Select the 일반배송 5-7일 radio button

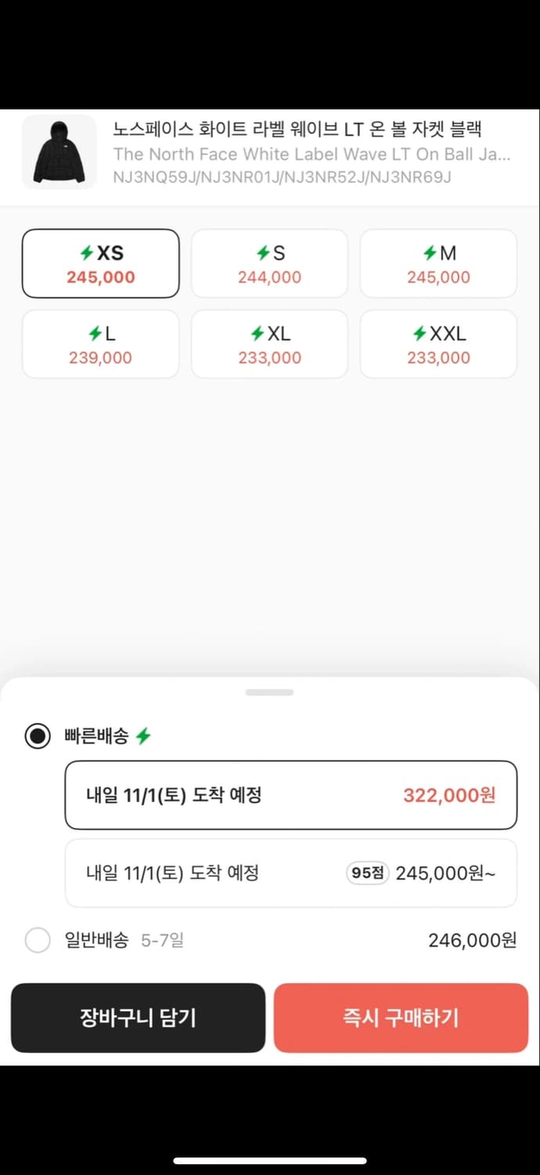pyautogui.click(x=37, y=940)
